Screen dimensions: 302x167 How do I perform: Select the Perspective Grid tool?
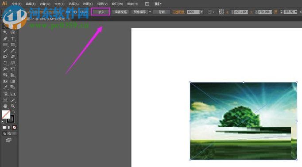point(13,75)
